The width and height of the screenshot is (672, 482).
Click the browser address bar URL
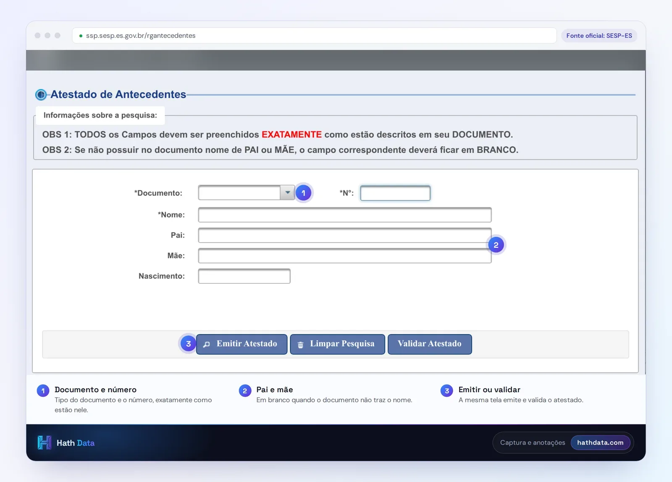(x=141, y=36)
